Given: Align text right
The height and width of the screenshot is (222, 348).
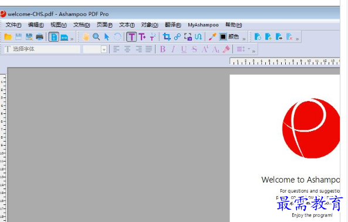Looking at the screenshot, I should (x=138, y=49).
